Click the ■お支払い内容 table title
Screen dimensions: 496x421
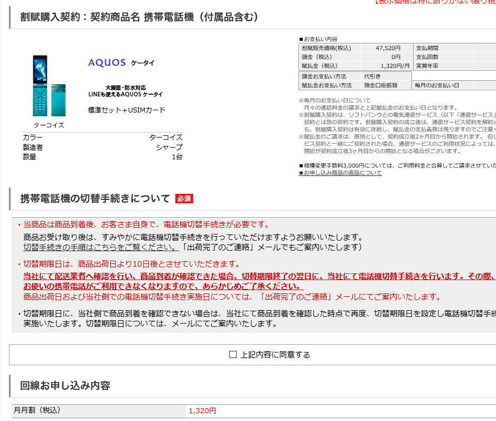[318, 39]
